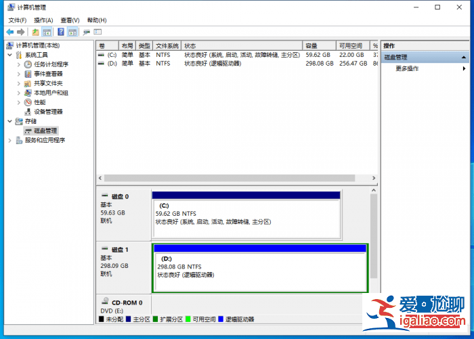Sort by the 类型 column header
The image size is (474, 339).
click(144, 45)
